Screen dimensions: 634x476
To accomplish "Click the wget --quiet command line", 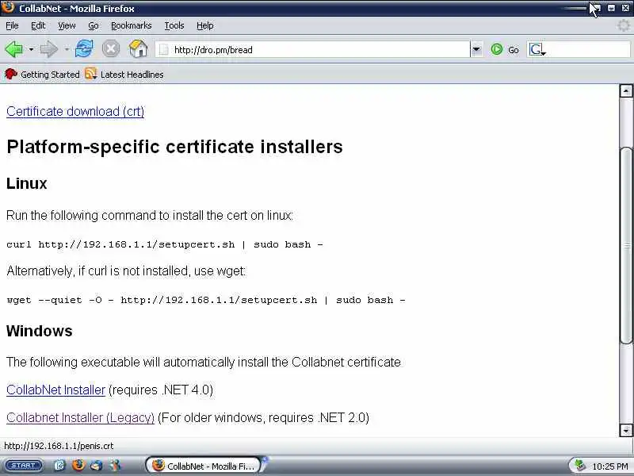I will pyautogui.click(x=206, y=300).
